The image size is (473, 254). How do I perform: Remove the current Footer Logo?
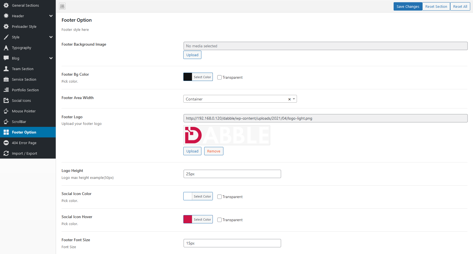click(x=214, y=151)
